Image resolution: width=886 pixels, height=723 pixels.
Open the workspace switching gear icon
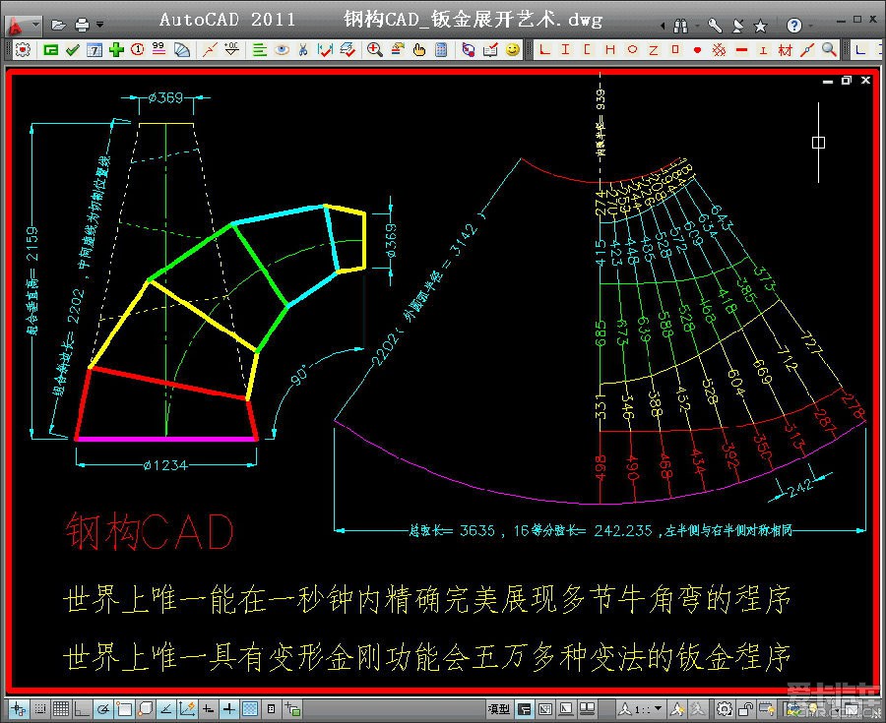[x=725, y=709]
